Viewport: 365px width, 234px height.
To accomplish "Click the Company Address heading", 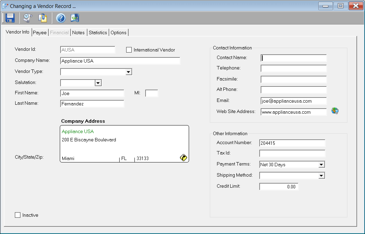I will [x=83, y=121].
